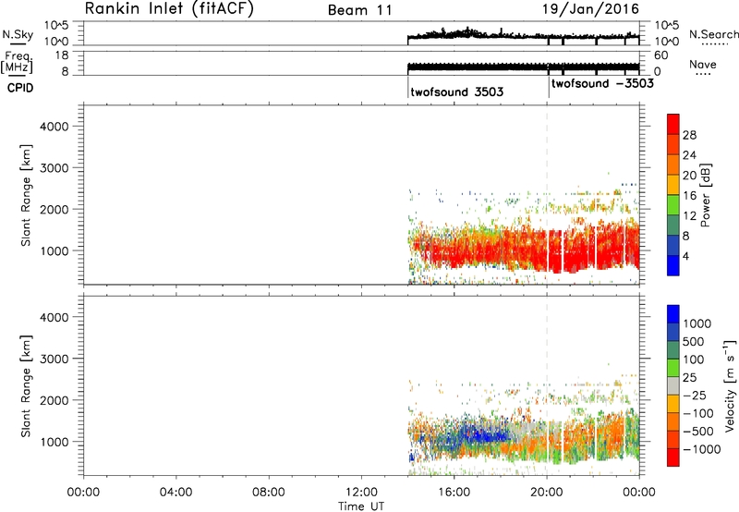Click the gray band of the Velocity color bar

[x=673, y=386]
